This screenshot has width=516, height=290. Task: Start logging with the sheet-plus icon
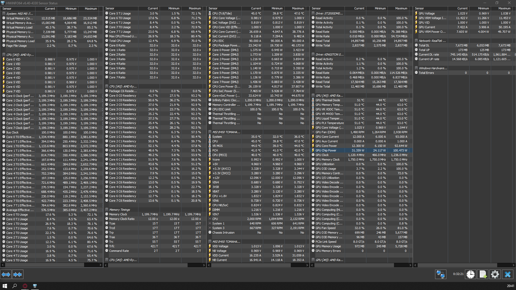[x=483, y=274]
